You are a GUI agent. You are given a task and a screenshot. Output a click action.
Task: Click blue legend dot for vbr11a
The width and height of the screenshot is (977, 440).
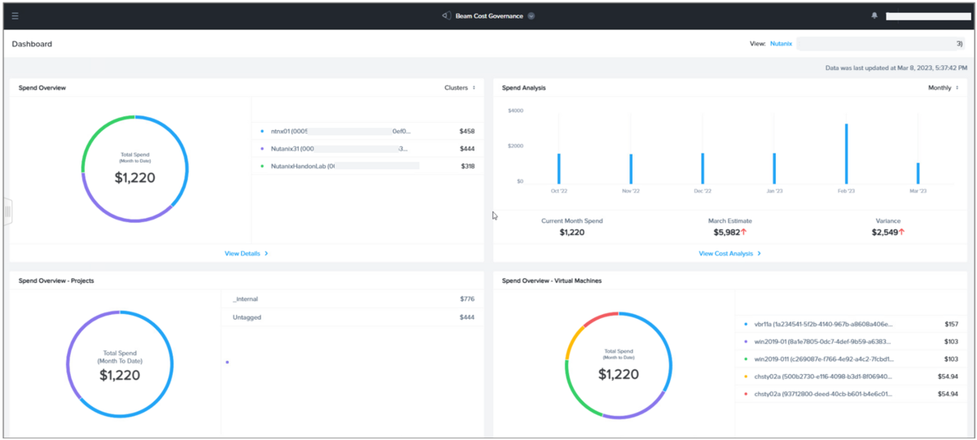[746, 324]
